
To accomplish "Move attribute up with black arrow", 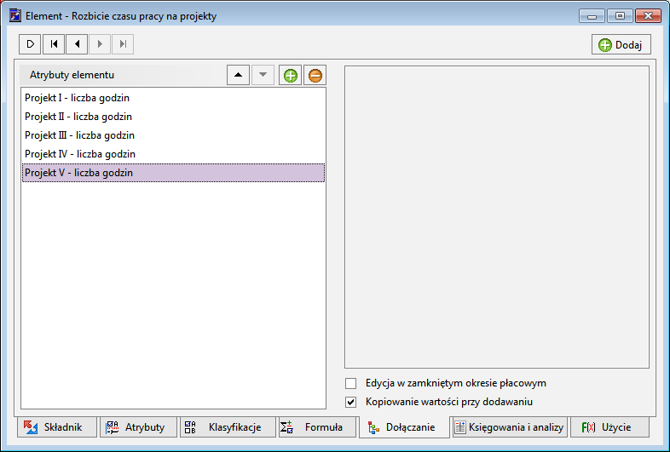I will point(239,76).
